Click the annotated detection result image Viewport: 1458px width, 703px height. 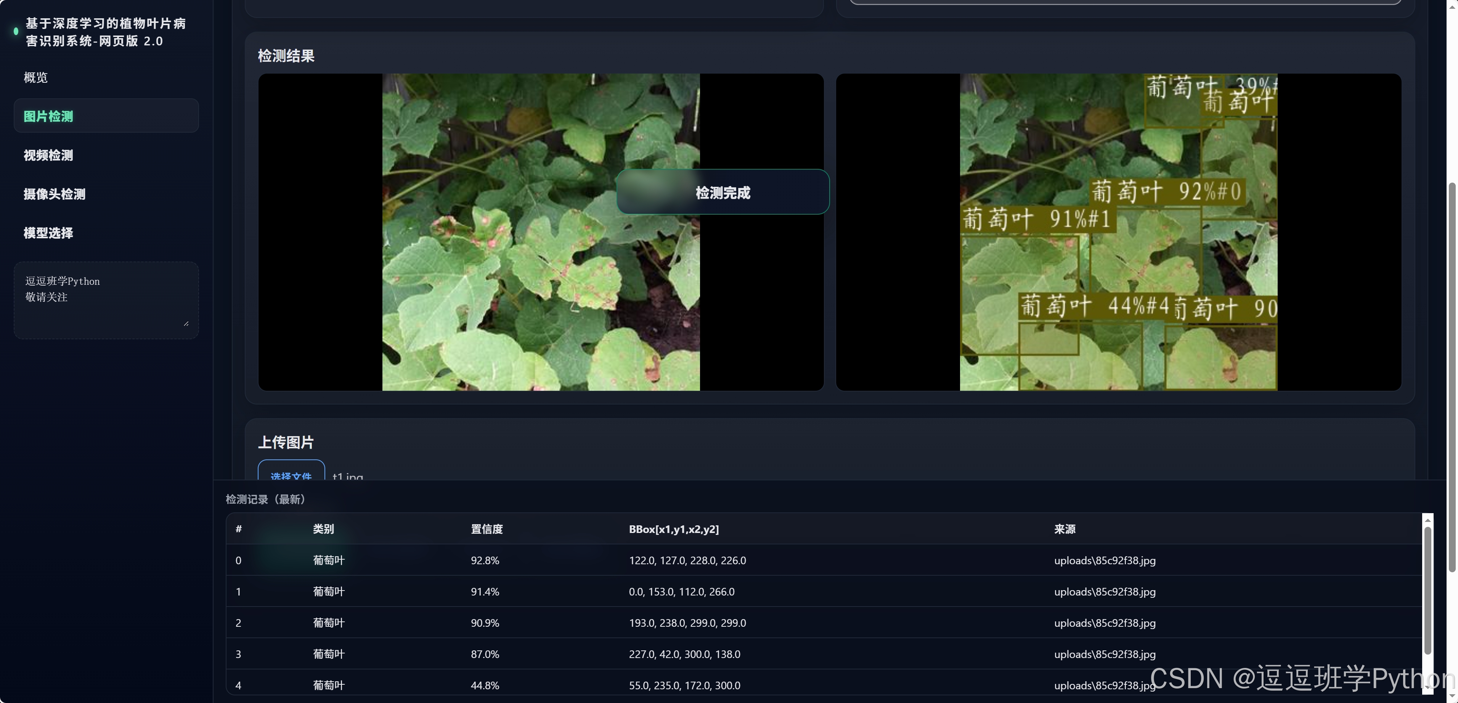[1118, 255]
